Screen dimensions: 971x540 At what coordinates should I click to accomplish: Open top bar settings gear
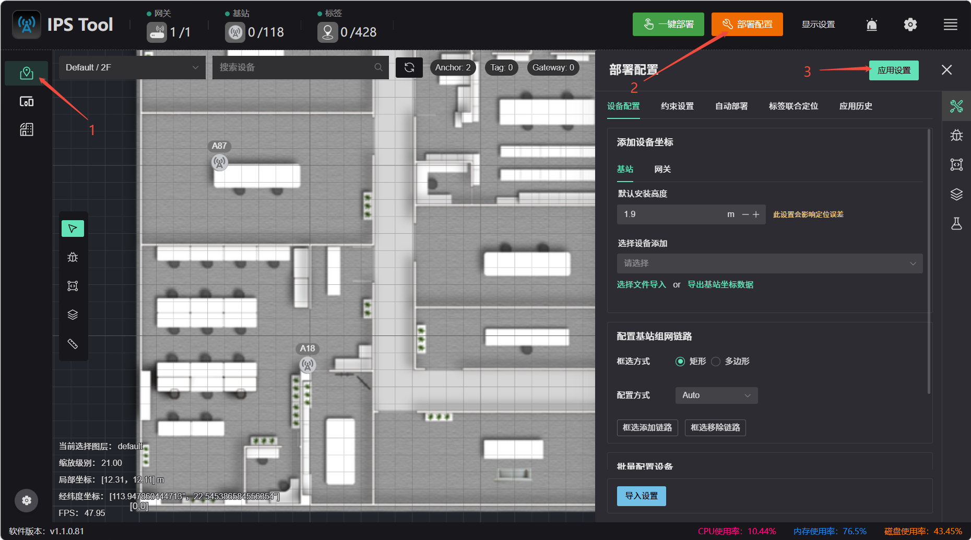click(910, 25)
